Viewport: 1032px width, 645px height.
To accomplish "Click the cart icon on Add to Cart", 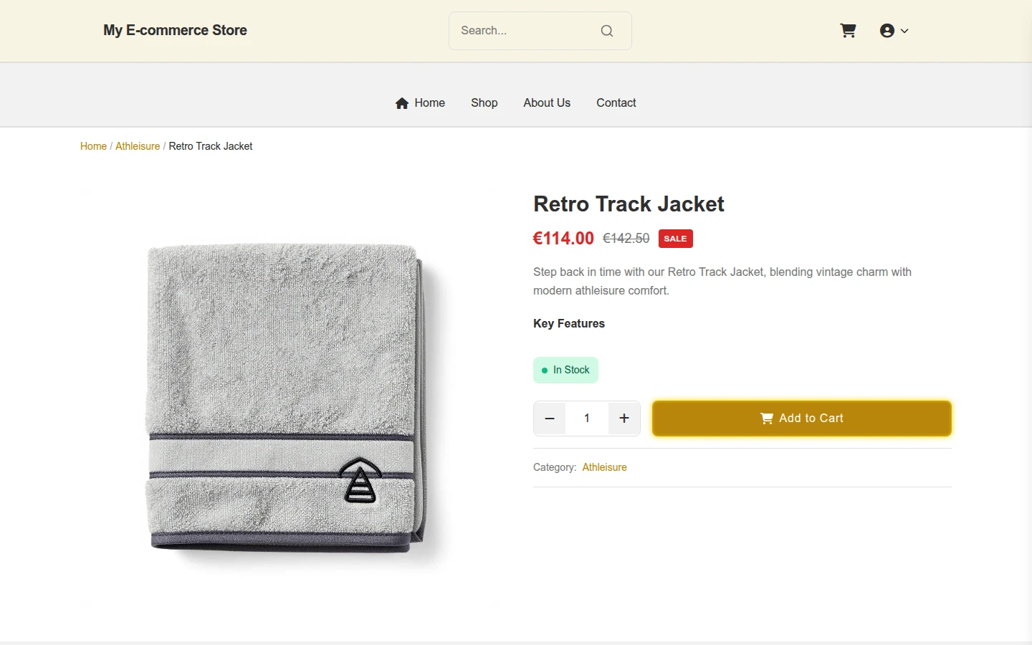I will point(767,419).
